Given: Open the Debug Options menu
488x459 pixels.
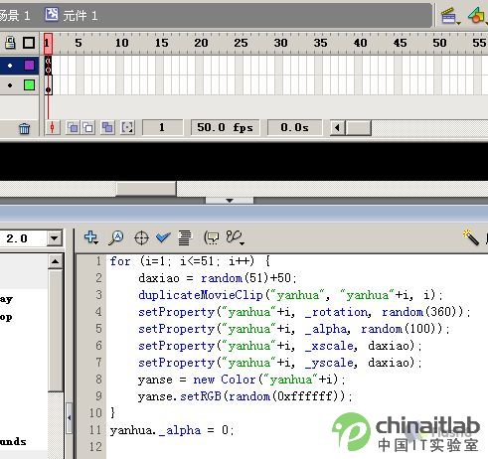Looking at the screenshot, I should (x=236, y=237).
